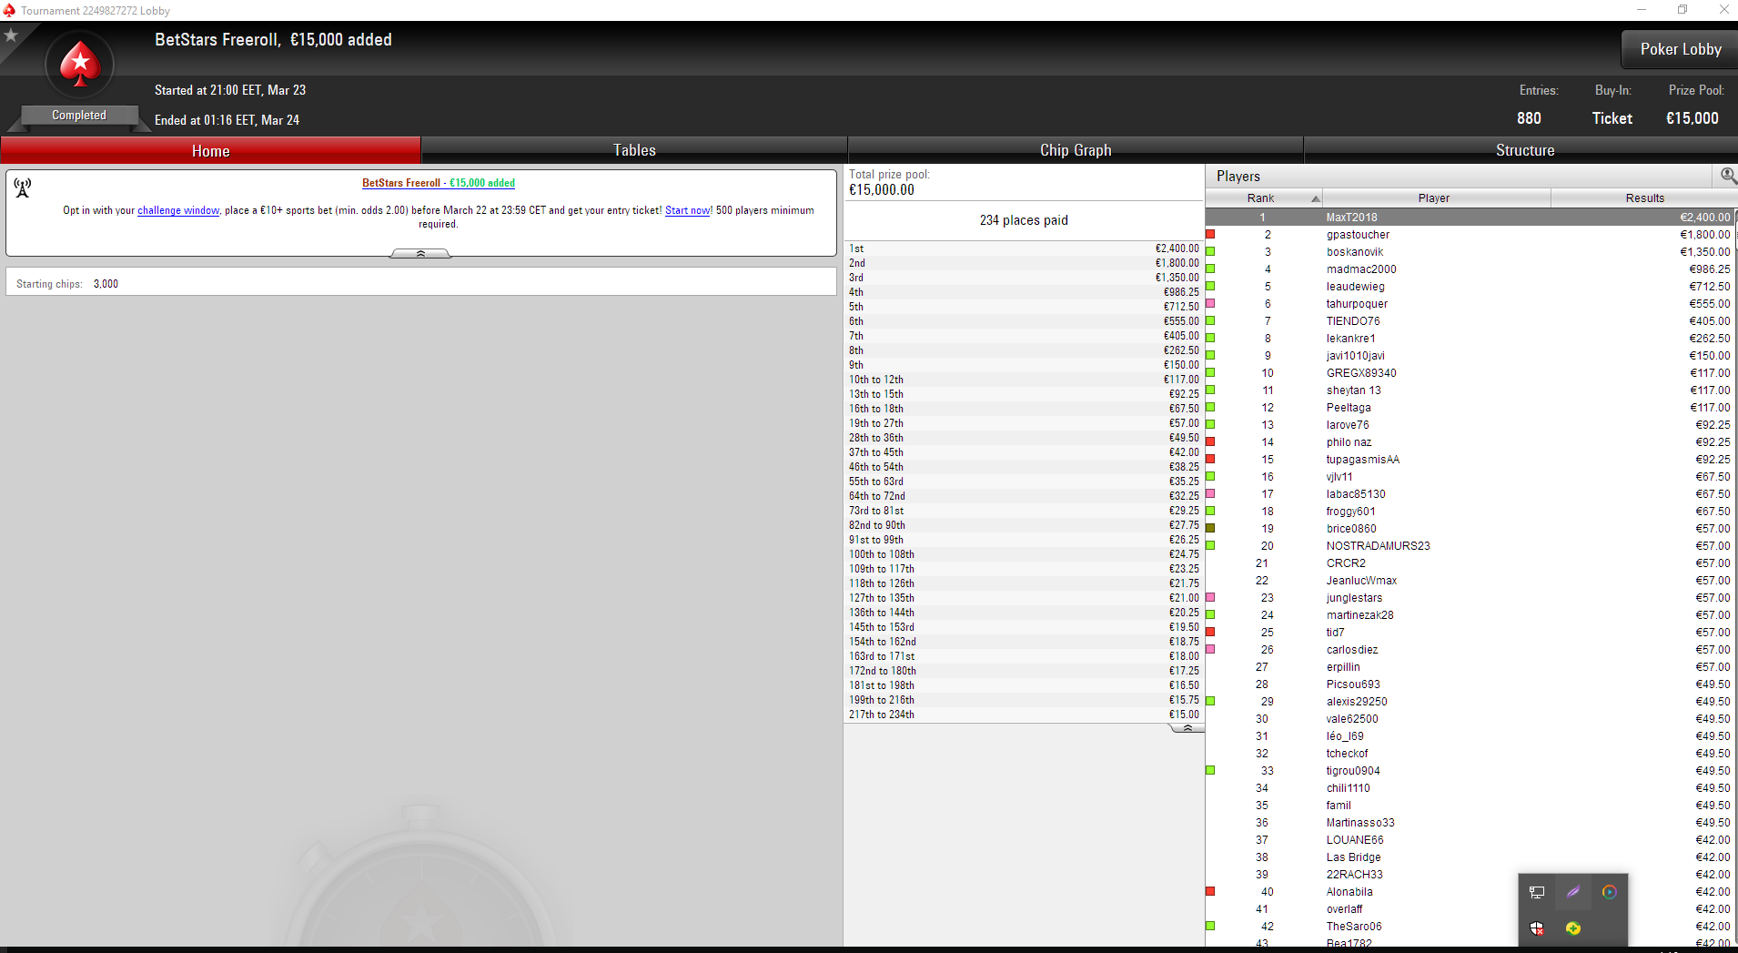The height and width of the screenshot is (953, 1738).
Task: Click the PokerStars red spade logo
Action: pos(80,64)
